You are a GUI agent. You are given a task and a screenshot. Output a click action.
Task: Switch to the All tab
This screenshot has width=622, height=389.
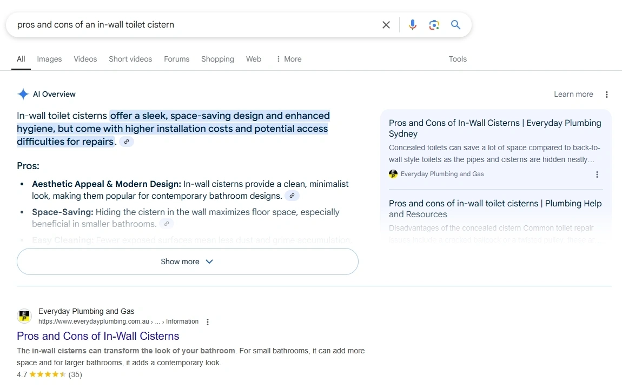[21, 59]
